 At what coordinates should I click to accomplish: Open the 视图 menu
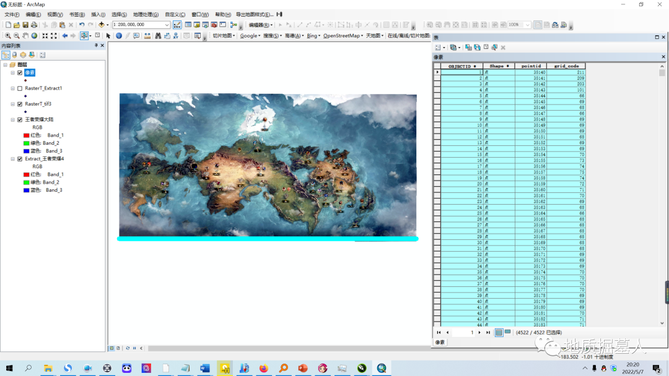point(55,14)
